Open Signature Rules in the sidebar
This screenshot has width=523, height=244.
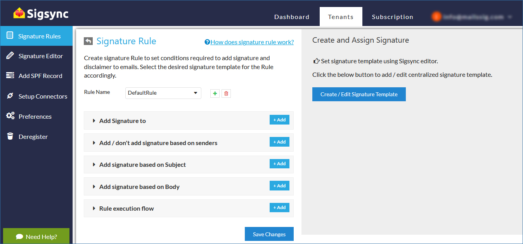(x=36, y=36)
